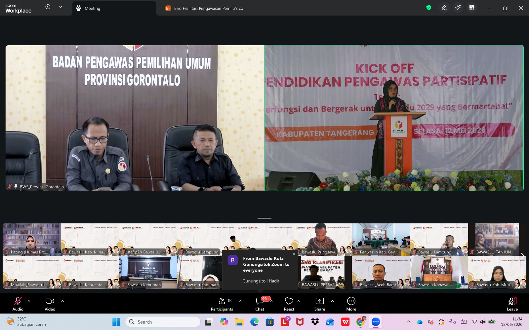Open WPS Office from the taskbar

point(346,322)
